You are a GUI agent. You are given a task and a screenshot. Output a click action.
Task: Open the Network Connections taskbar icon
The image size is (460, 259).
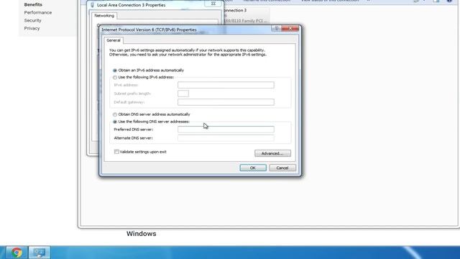[40, 253]
